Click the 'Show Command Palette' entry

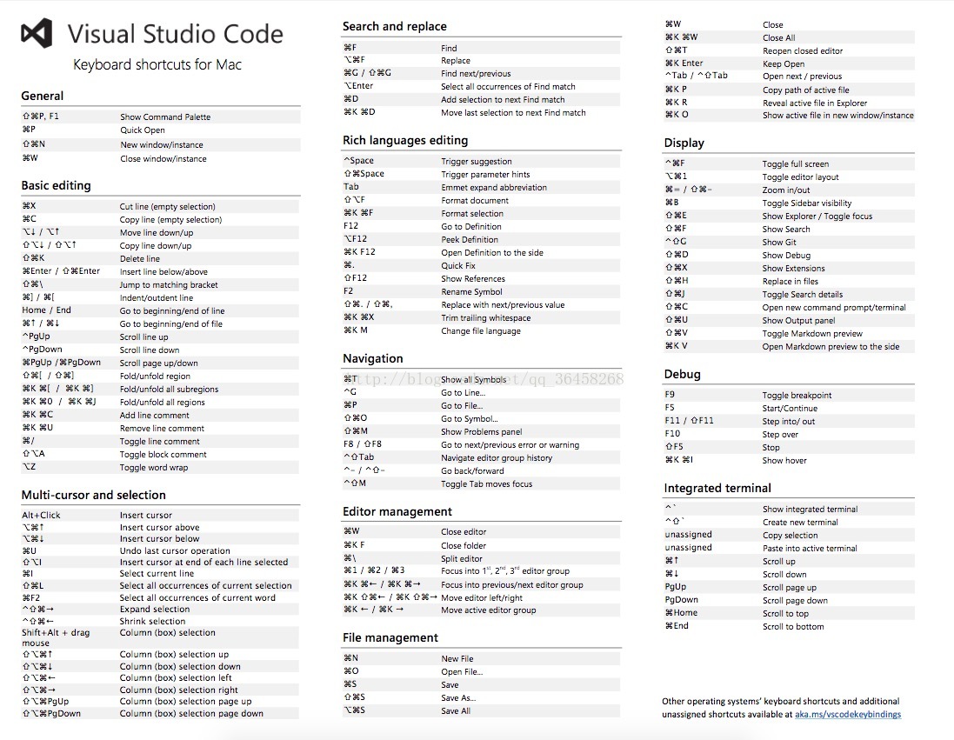[165, 117]
